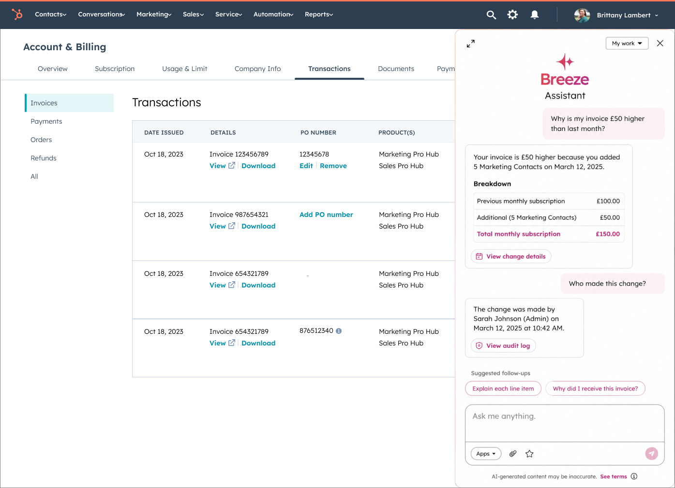Close the Breeze Assistant panel
Screen dimensions: 675x488
tap(660, 43)
